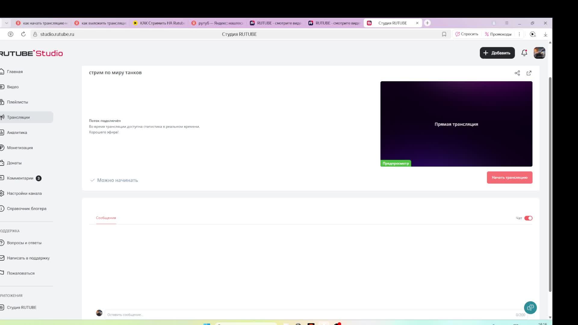Open browser downloads icon
The width and height of the screenshot is (578, 325).
pos(545,34)
